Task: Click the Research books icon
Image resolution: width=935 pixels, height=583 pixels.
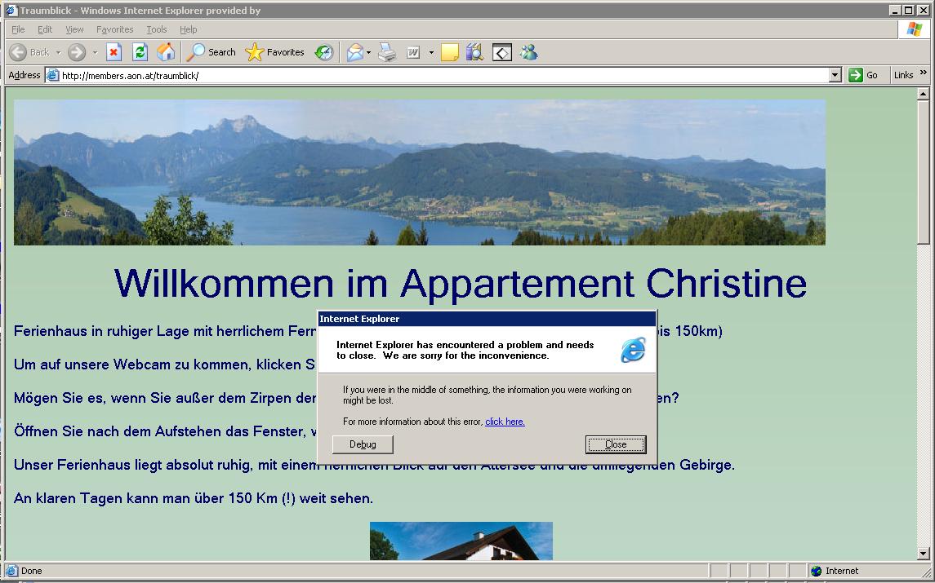Action: pyautogui.click(x=474, y=52)
